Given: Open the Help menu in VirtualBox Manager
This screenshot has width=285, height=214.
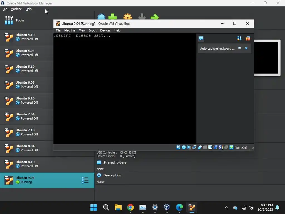Looking at the screenshot, I should (x=29, y=9).
